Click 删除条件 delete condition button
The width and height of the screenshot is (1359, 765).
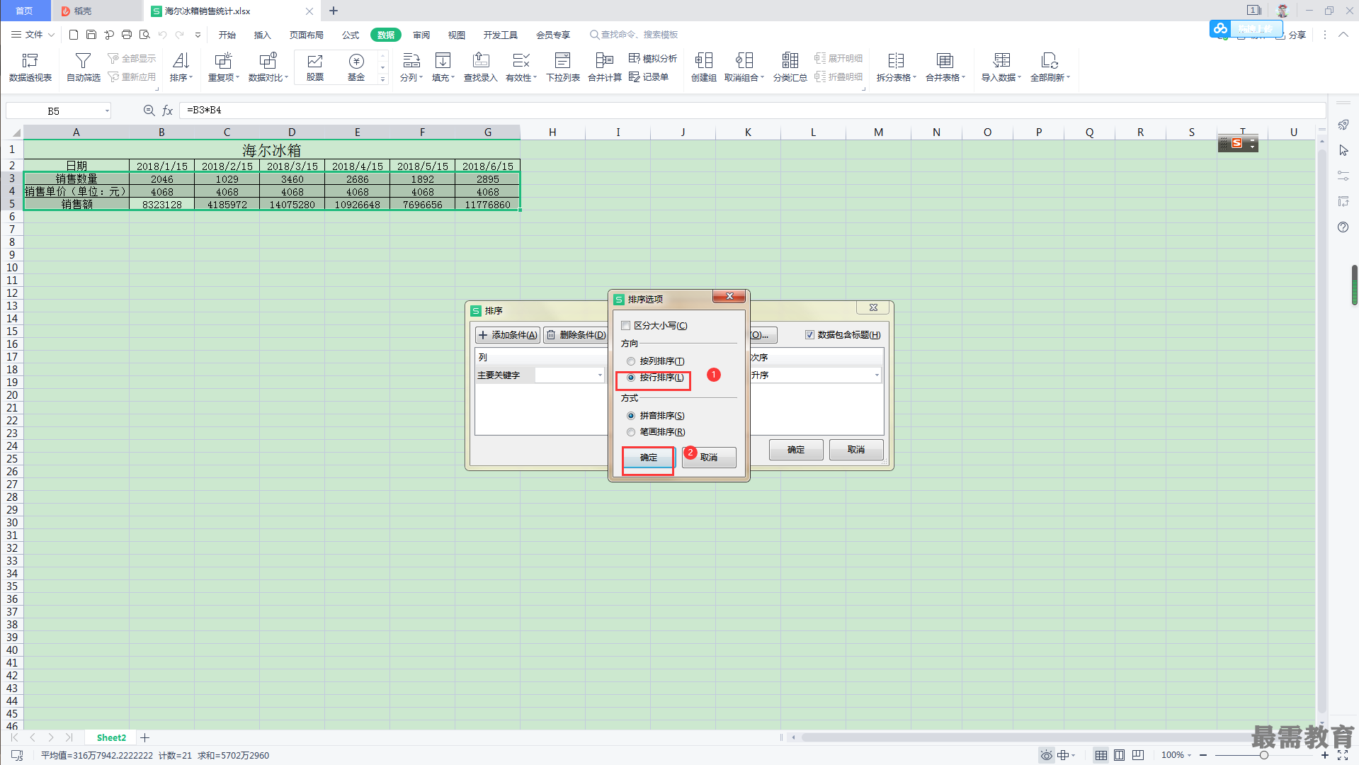pos(576,335)
